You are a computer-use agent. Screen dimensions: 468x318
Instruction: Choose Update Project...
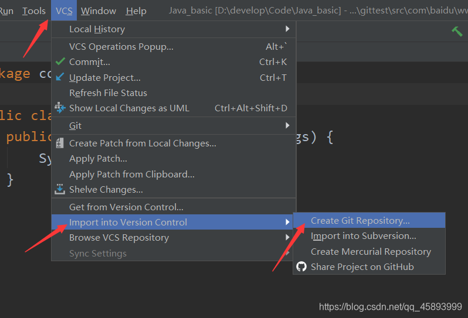click(x=174, y=77)
